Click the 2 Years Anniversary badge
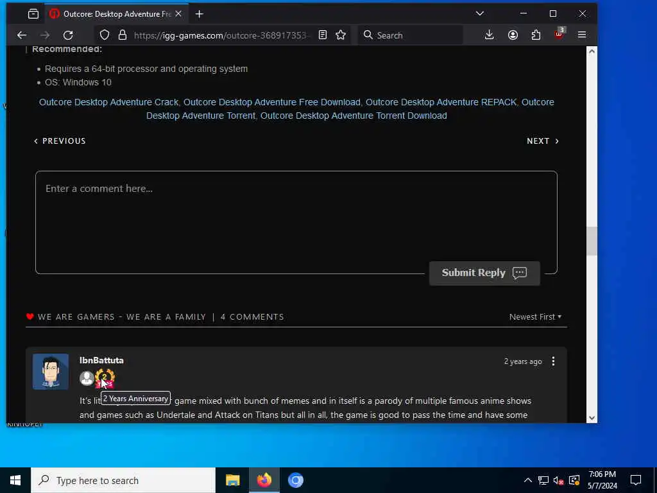This screenshot has width=657, height=493. coord(105,378)
